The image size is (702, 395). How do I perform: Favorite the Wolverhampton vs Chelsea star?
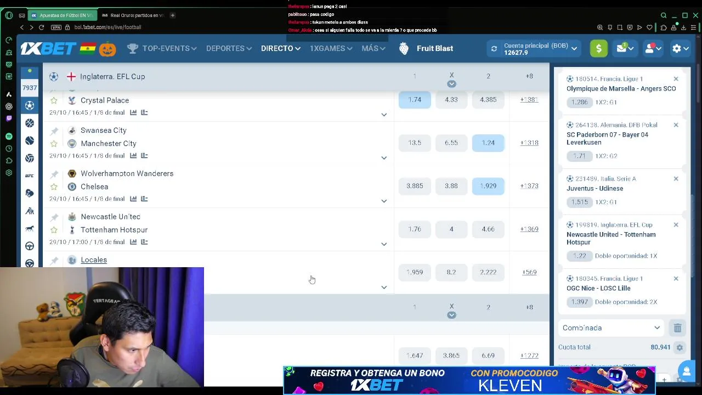coord(54,187)
